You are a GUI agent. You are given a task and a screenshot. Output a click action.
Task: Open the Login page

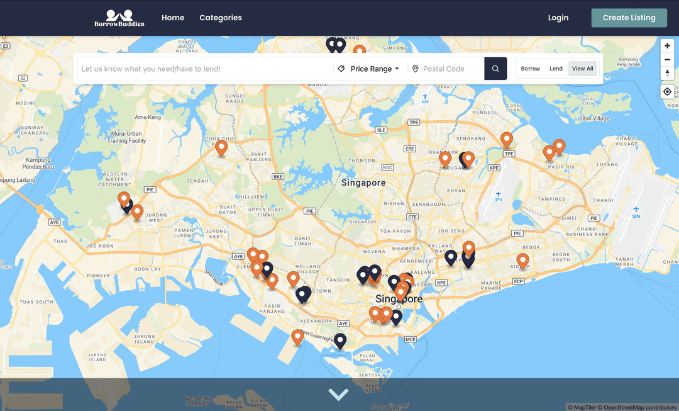point(558,18)
